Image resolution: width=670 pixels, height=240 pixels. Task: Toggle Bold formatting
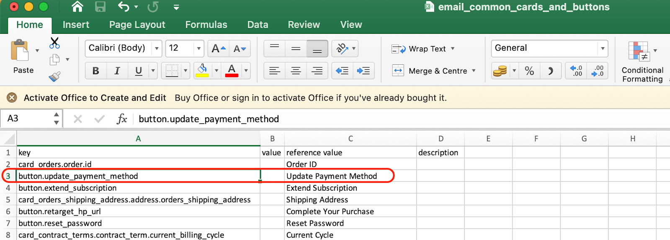[x=96, y=71]
